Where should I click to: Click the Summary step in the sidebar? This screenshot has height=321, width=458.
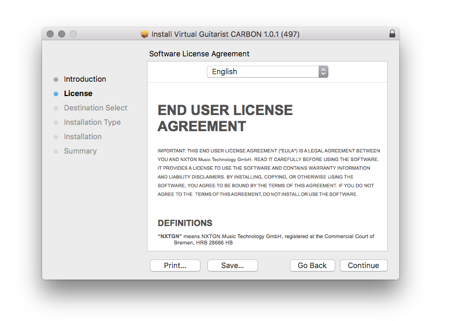[80, 151]
